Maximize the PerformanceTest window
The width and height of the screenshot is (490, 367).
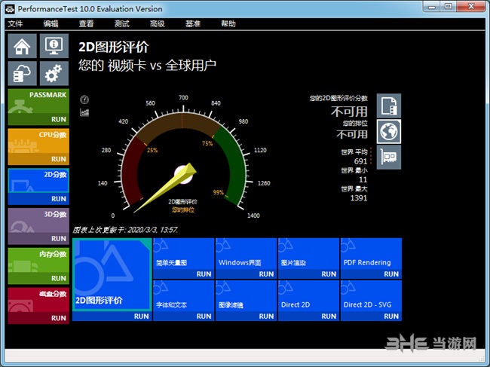coord(449,6)
